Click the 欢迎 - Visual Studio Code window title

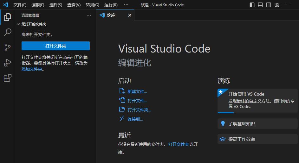162,5
